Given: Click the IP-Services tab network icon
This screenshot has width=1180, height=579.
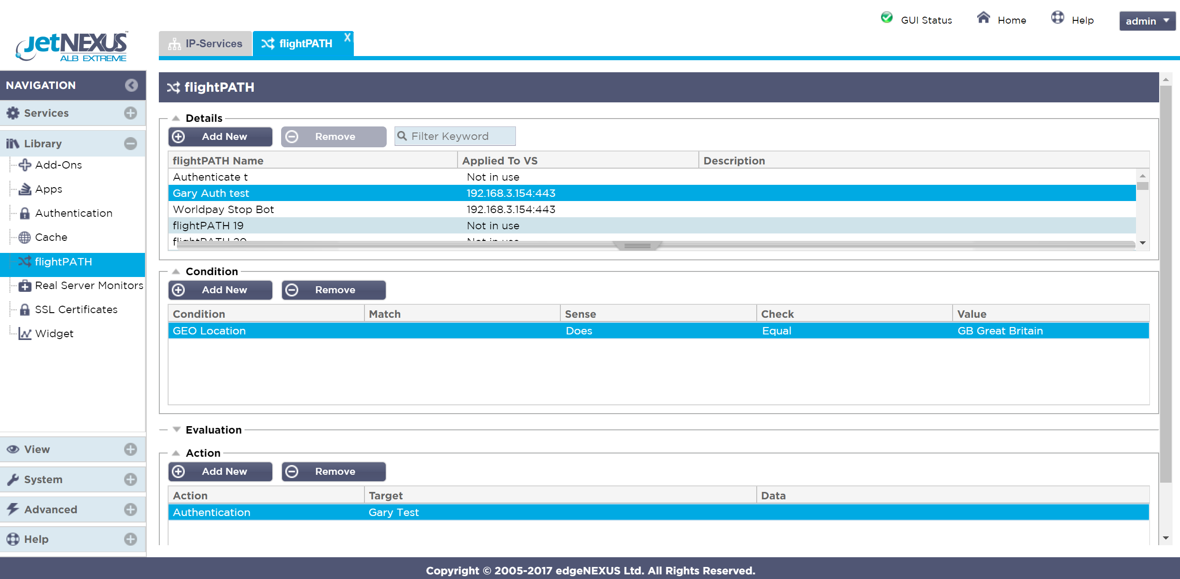Looking at the screenshot, I should [175, 44].
